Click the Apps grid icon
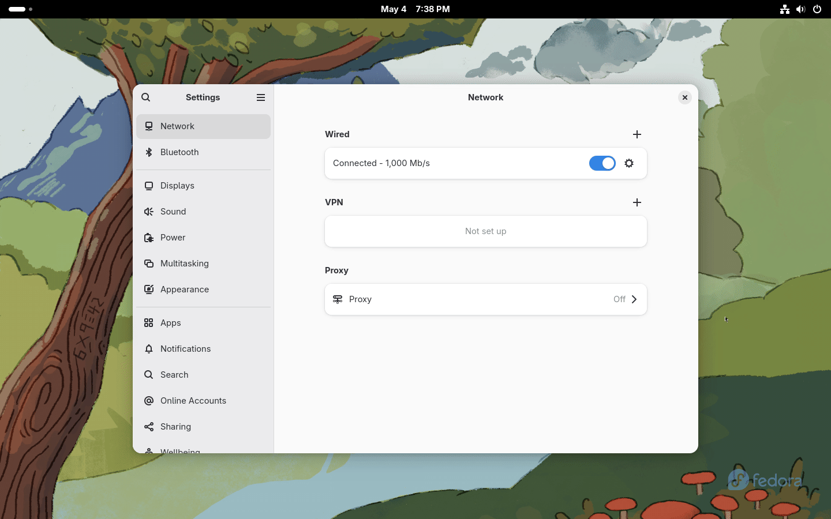Viewport: 831px width, 519px height. tap(149, 323)
